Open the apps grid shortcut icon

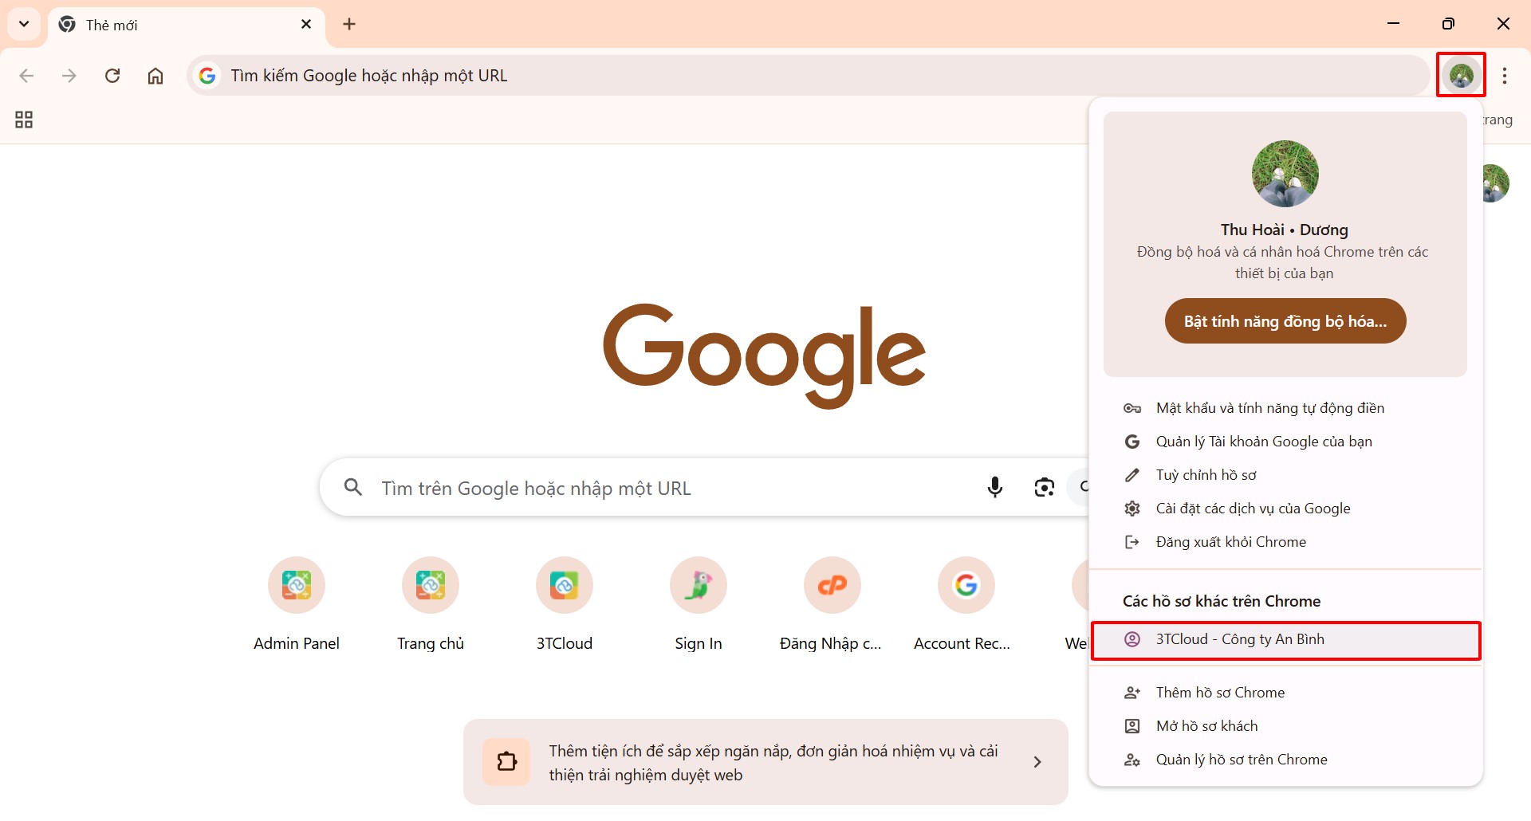24,120
